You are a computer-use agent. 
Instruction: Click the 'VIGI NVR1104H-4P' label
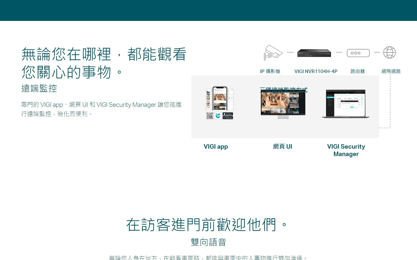tap(316, 71)
